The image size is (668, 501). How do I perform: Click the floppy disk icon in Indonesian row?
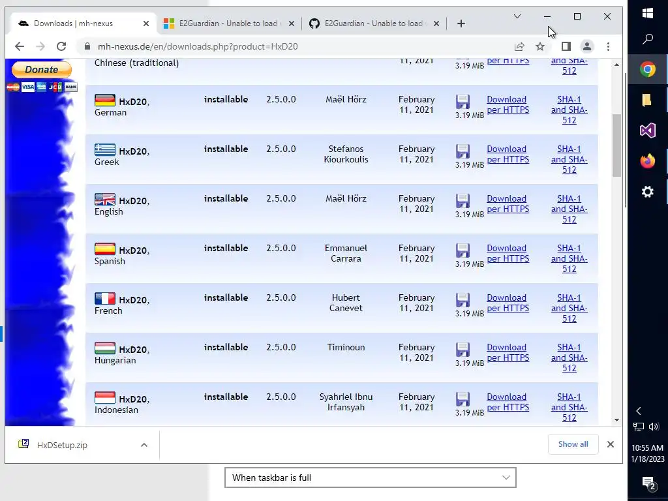coord(463,399)
